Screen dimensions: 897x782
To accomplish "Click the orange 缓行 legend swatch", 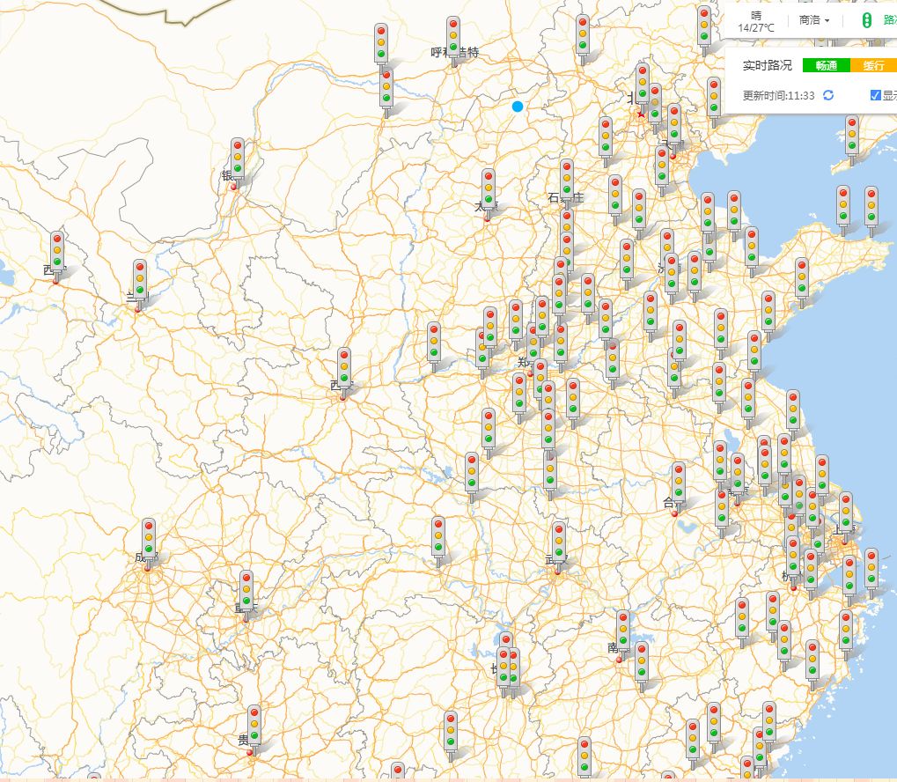I will [872, 65].
